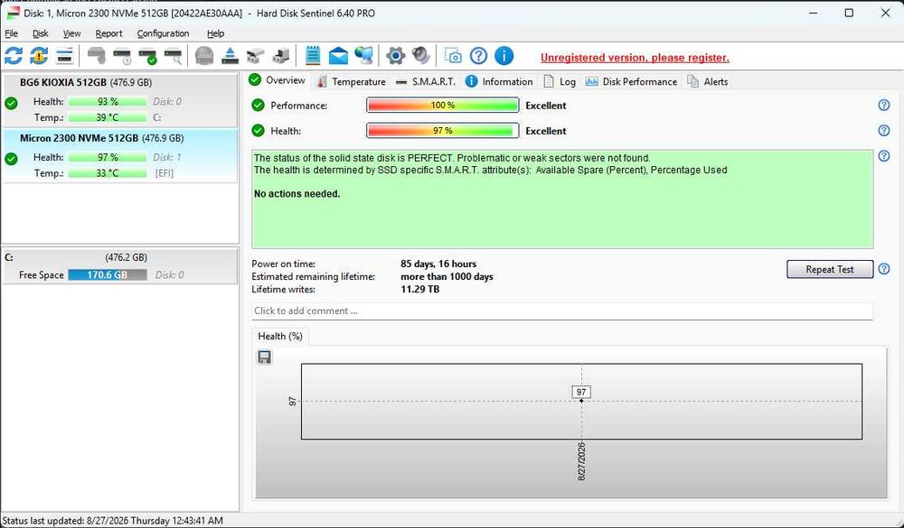Switch to the Alerts tab
Image resolution: width=904 pixels, height=528 pixels.
708,82
